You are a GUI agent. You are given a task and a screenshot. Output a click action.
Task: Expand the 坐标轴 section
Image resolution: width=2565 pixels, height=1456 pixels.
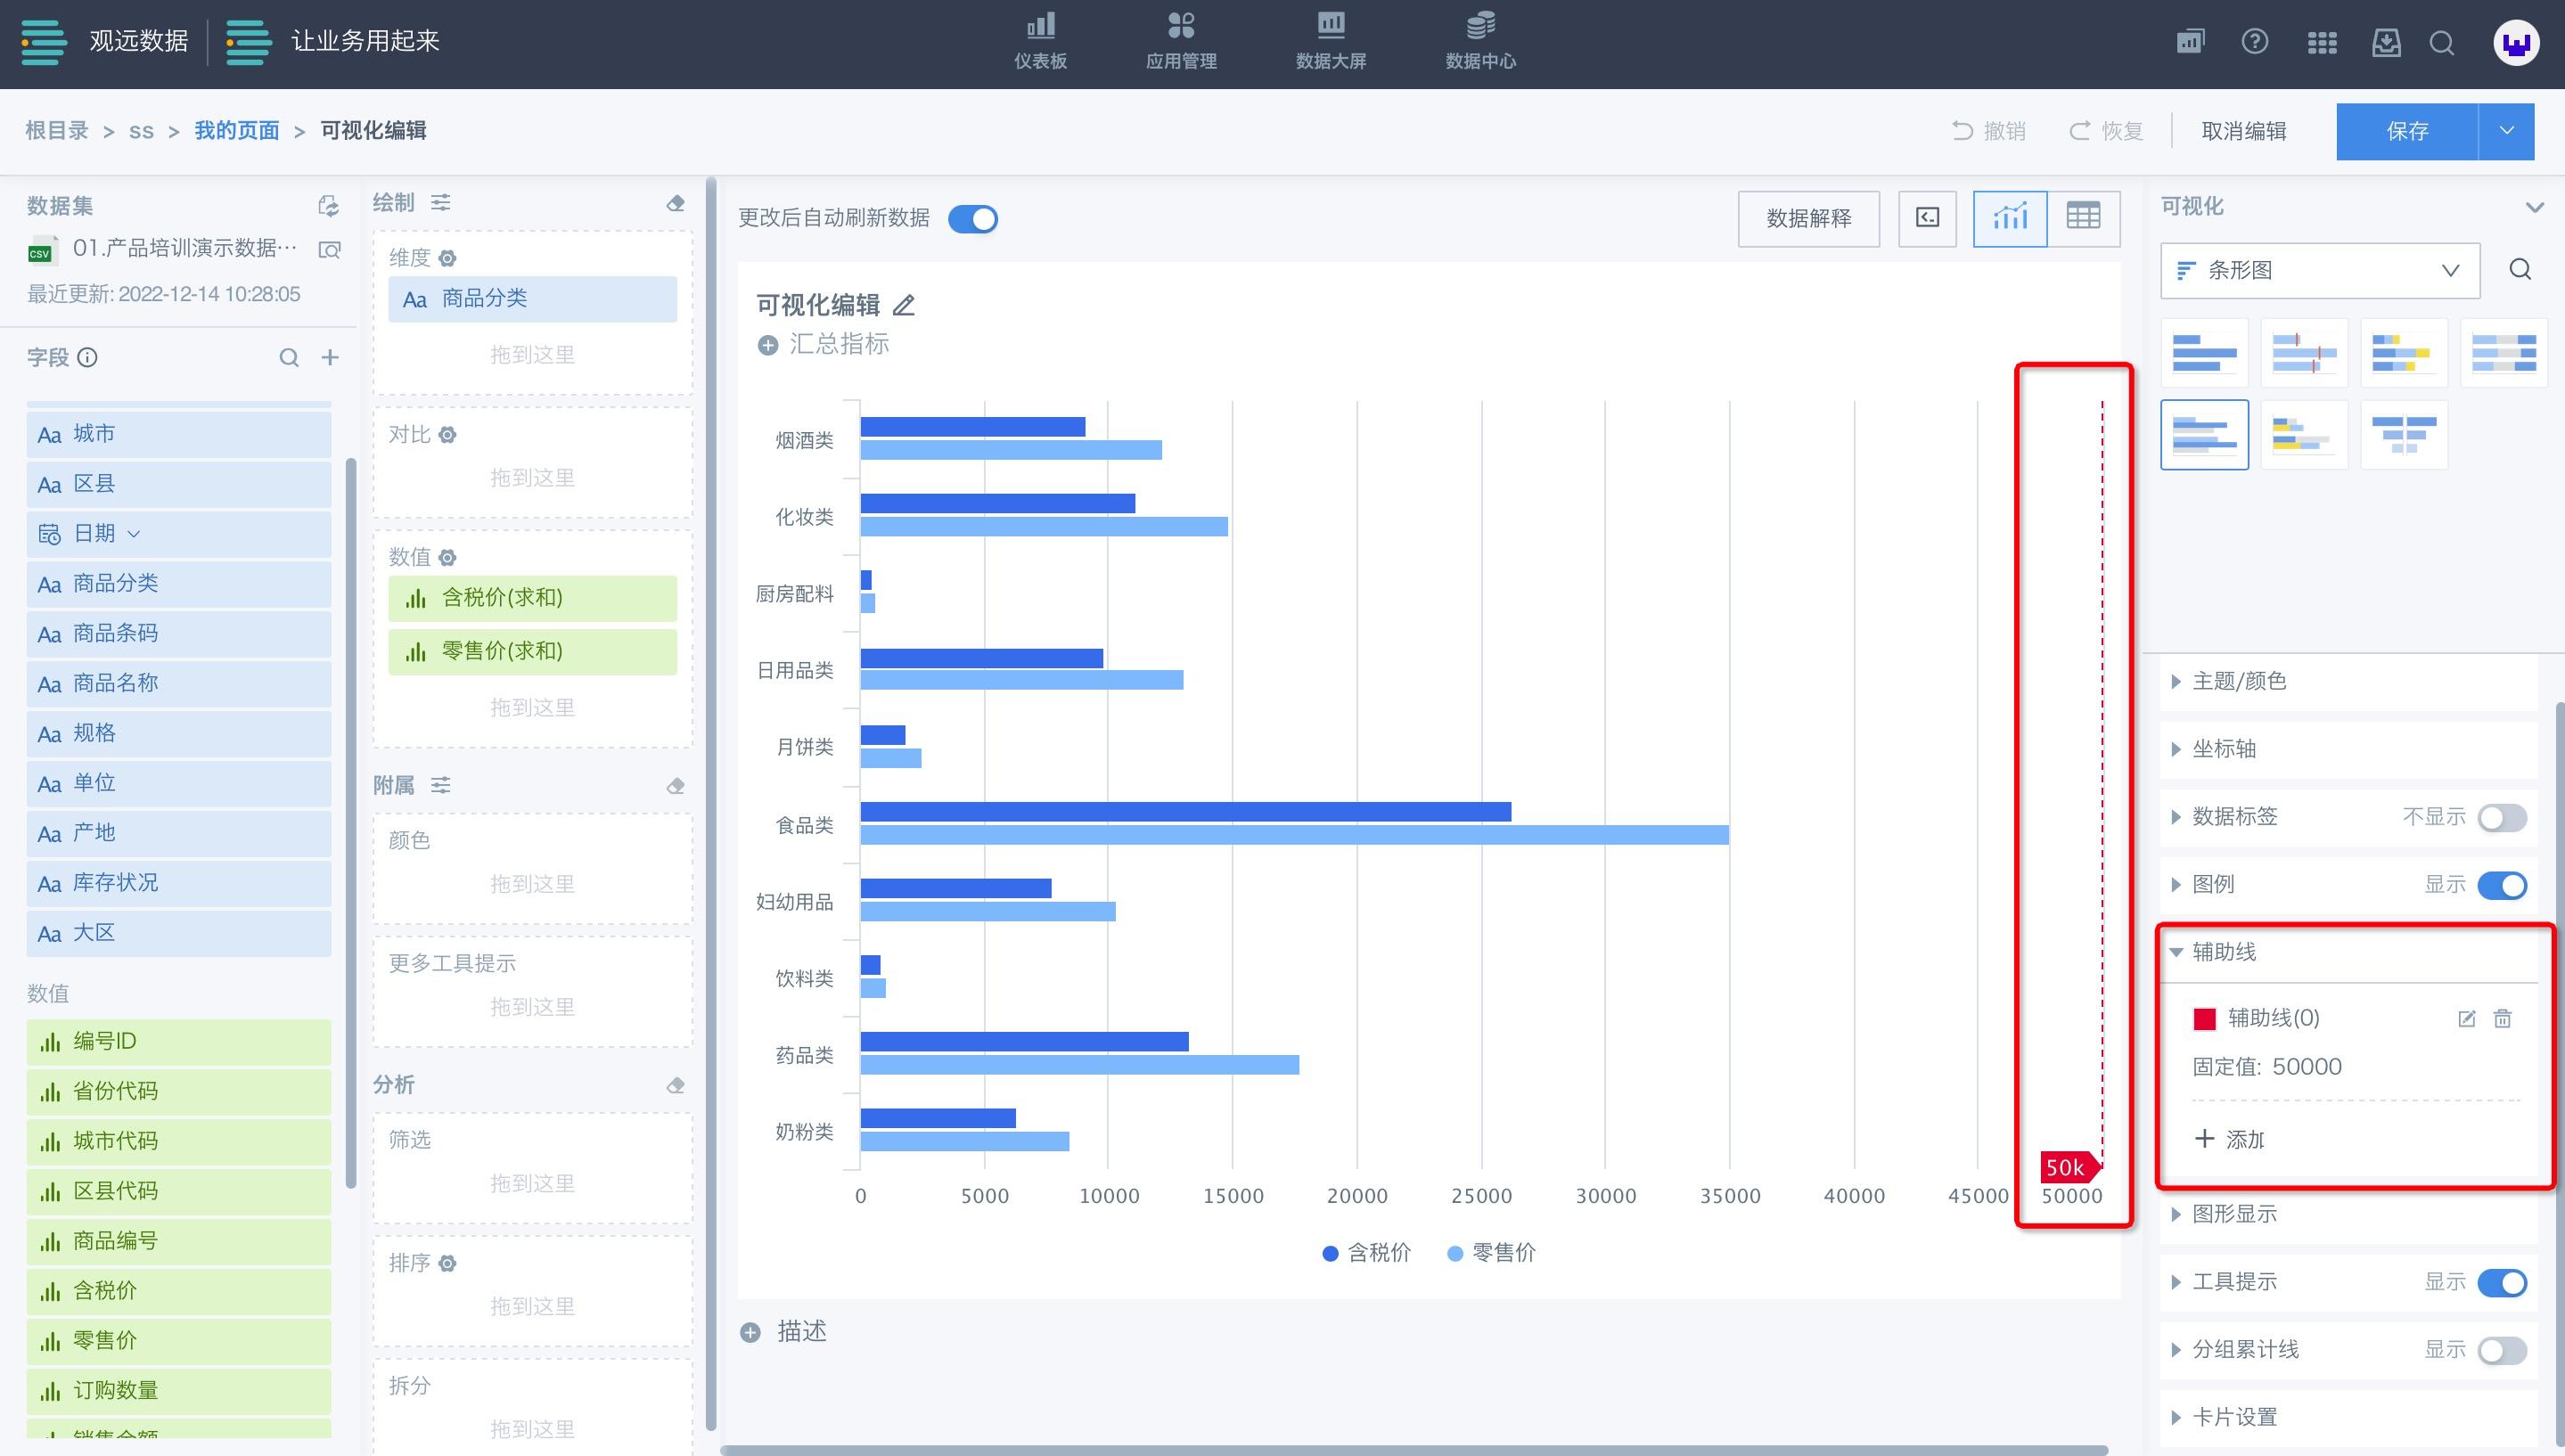pos(2224,749)
